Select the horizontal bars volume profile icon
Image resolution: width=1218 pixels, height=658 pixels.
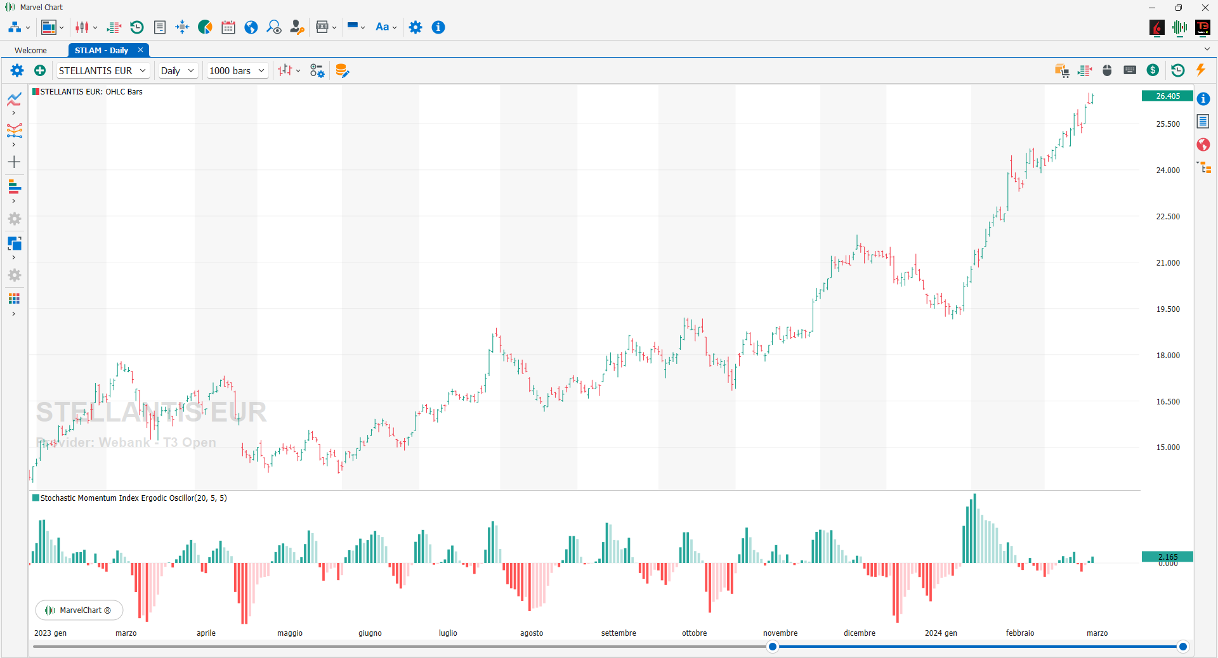(14, 187)
